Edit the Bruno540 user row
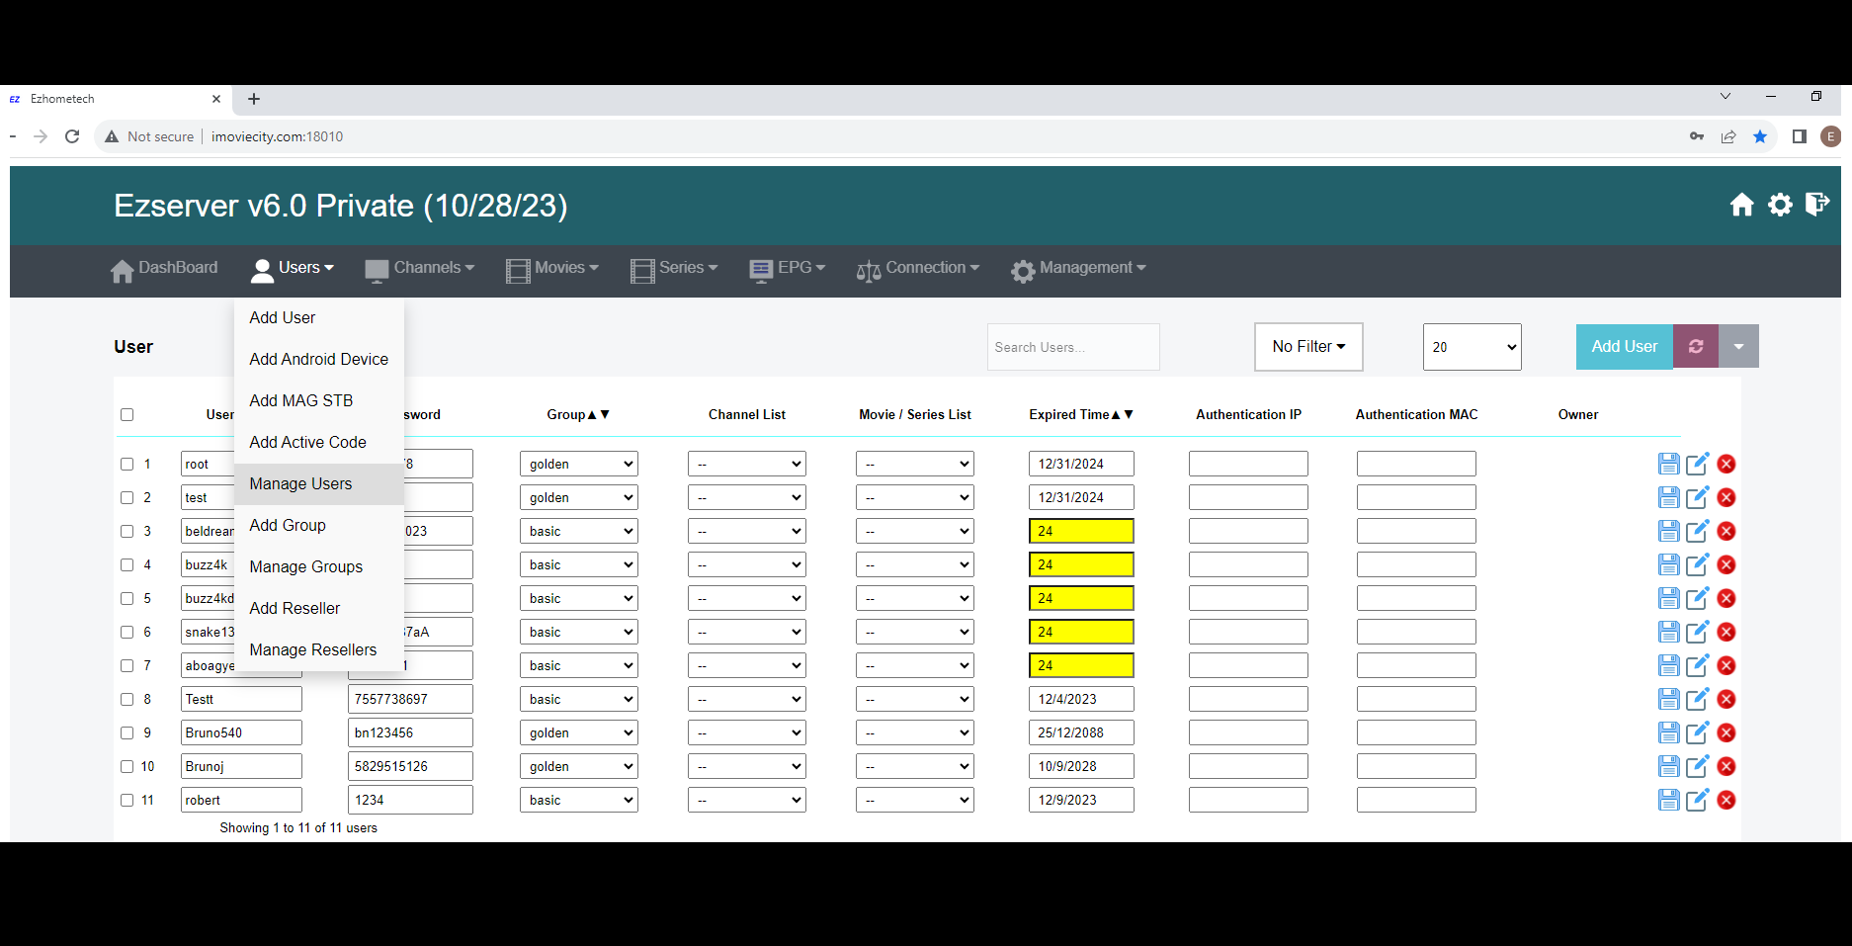 tap(1698, 732)
